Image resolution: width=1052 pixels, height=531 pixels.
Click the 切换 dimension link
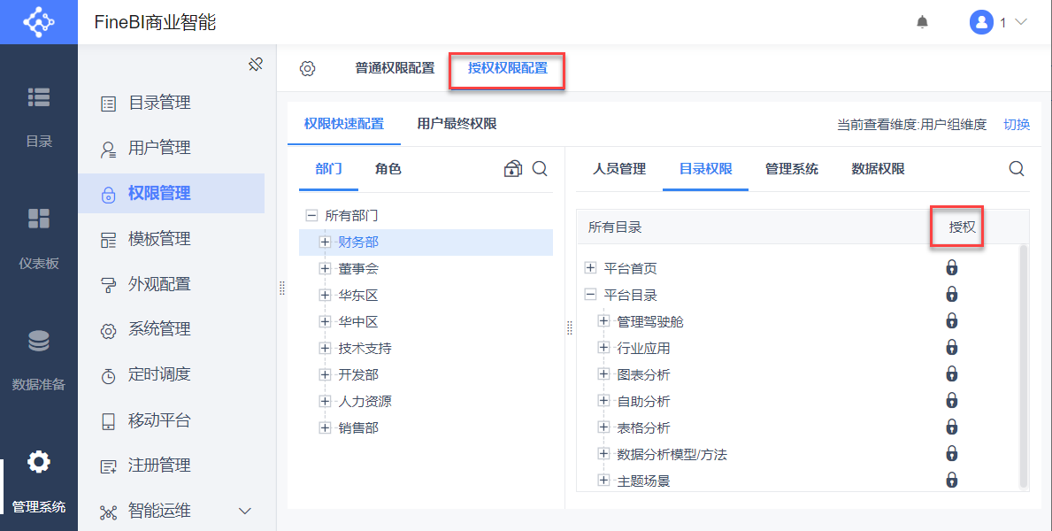[x=1017, y=124]
